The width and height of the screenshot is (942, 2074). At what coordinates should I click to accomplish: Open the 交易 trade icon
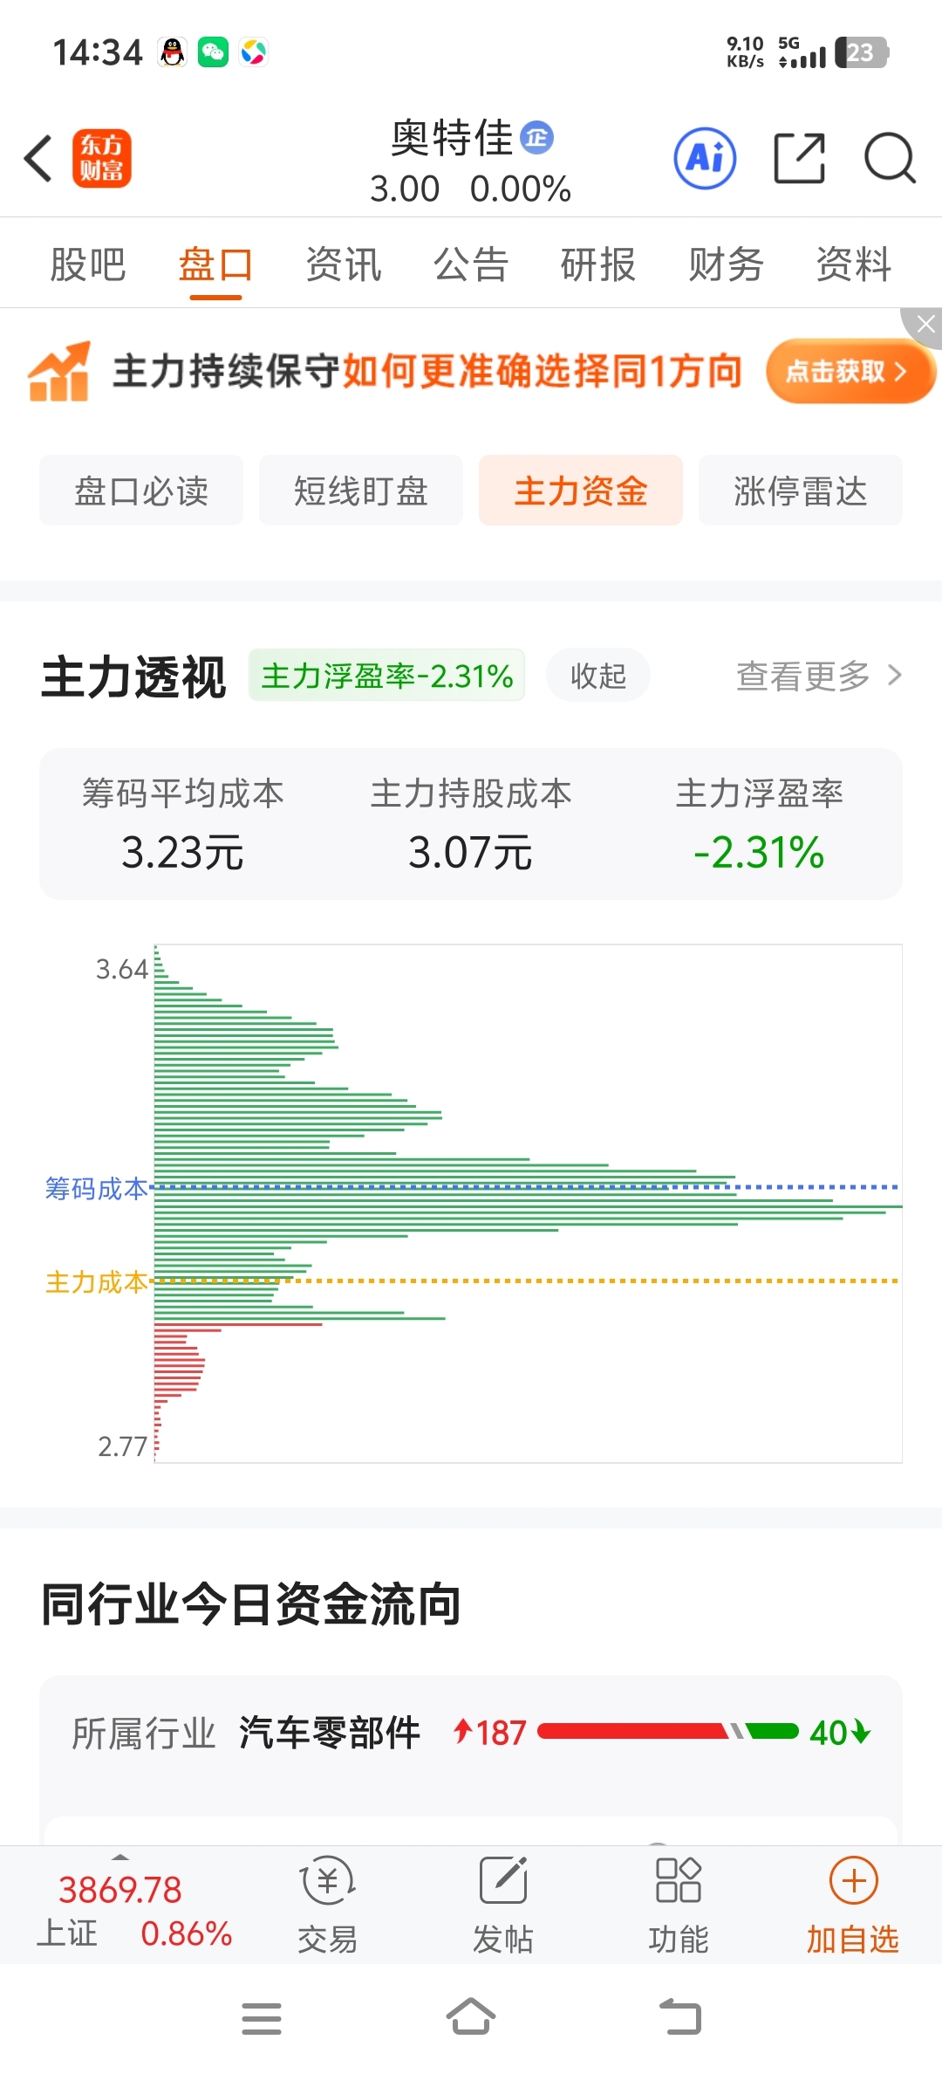pos(328,1905)
